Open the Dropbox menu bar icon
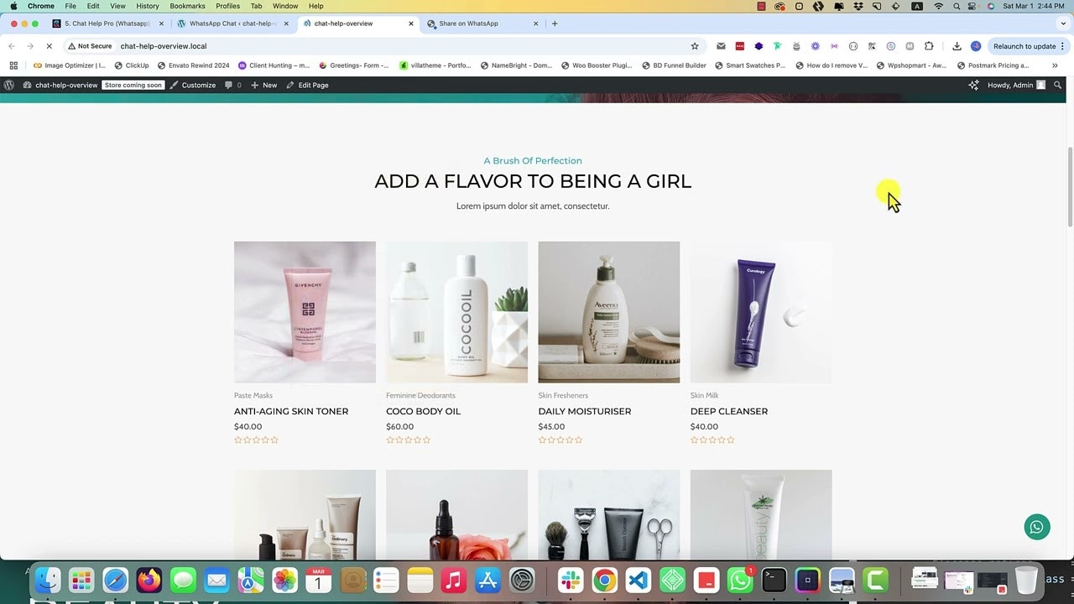Viewport: 1074px width, 604px height. (x=857, y=6)
